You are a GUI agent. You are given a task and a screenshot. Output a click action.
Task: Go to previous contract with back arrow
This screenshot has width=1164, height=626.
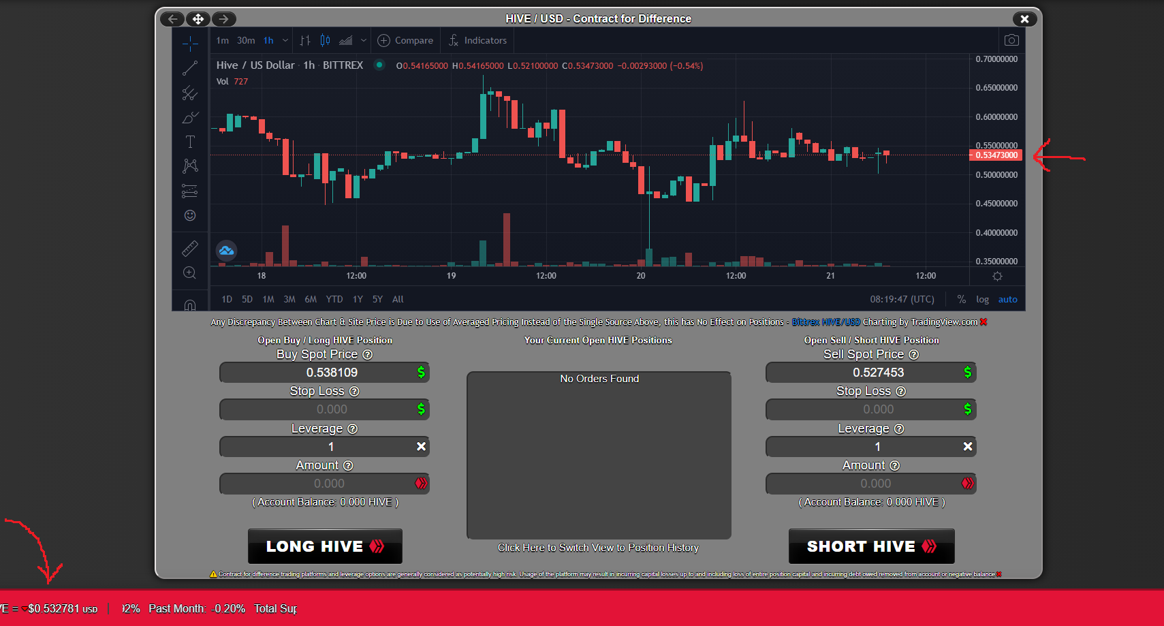coord(173,19)
